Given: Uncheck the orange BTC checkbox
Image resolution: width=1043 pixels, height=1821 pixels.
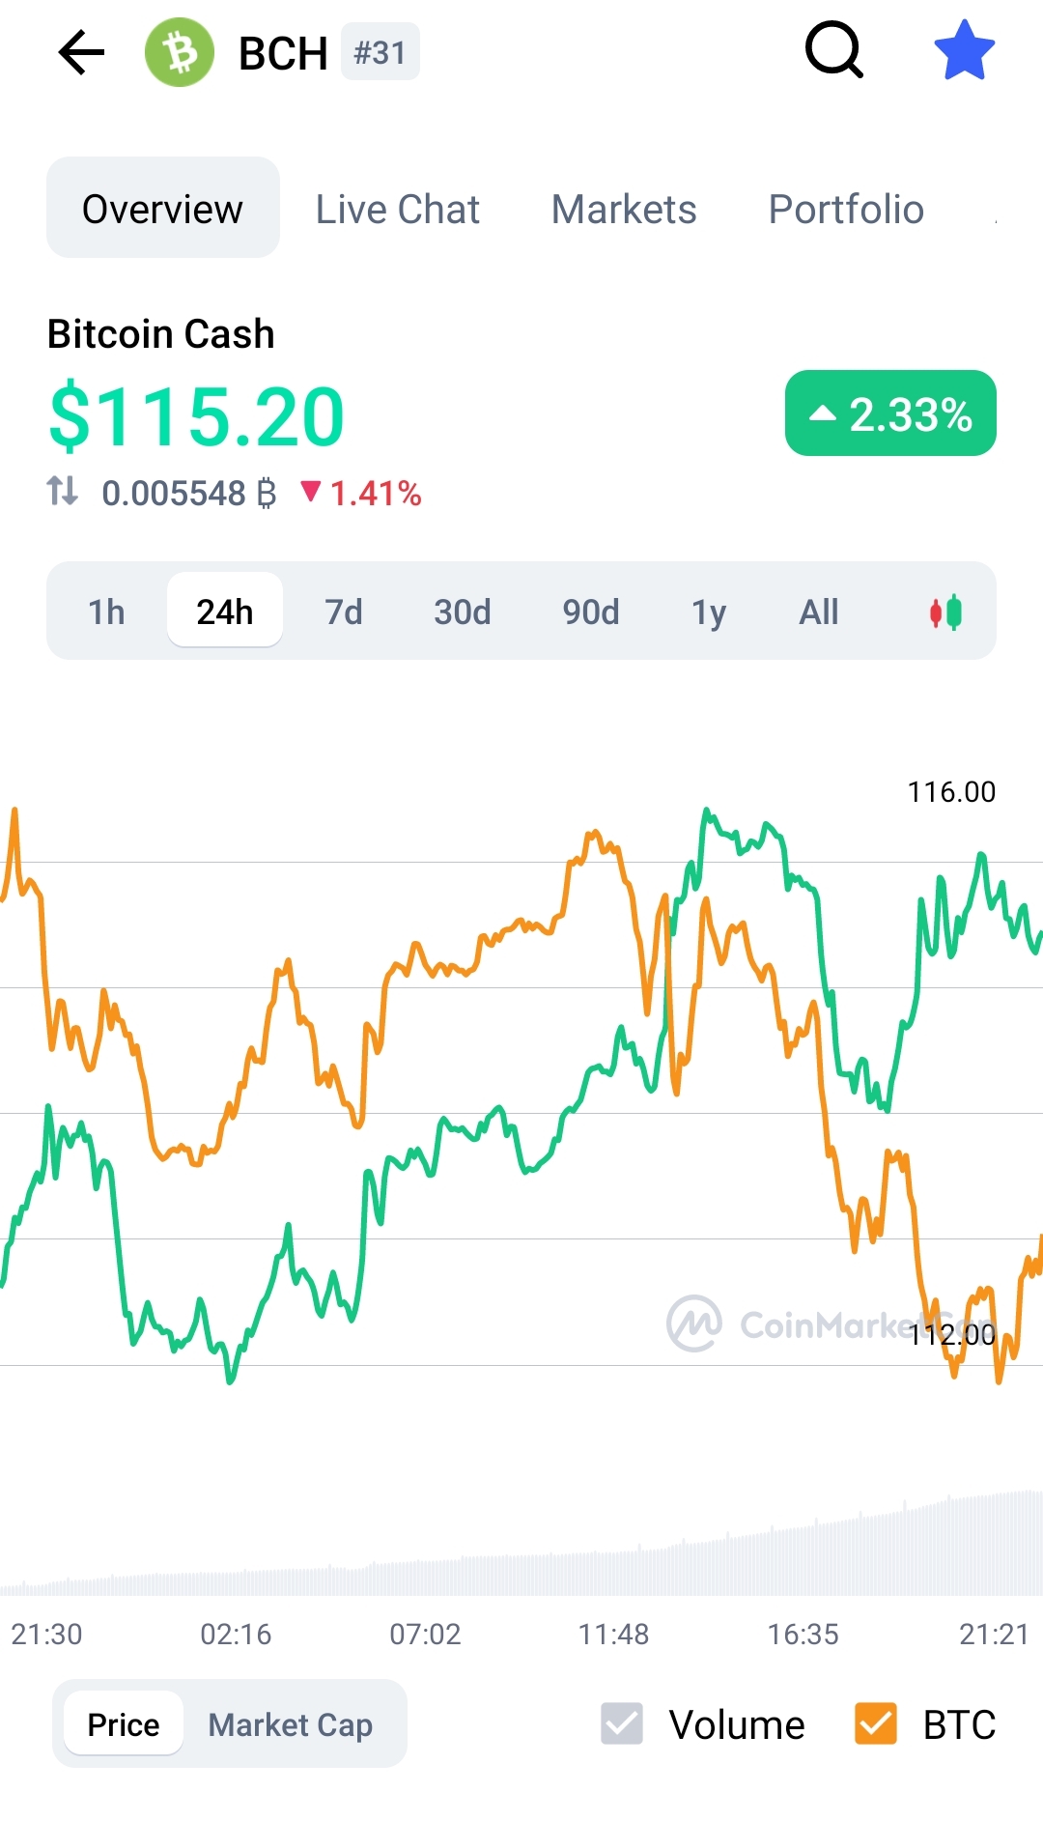Looking at the screenshot, I should [876, 1723].
